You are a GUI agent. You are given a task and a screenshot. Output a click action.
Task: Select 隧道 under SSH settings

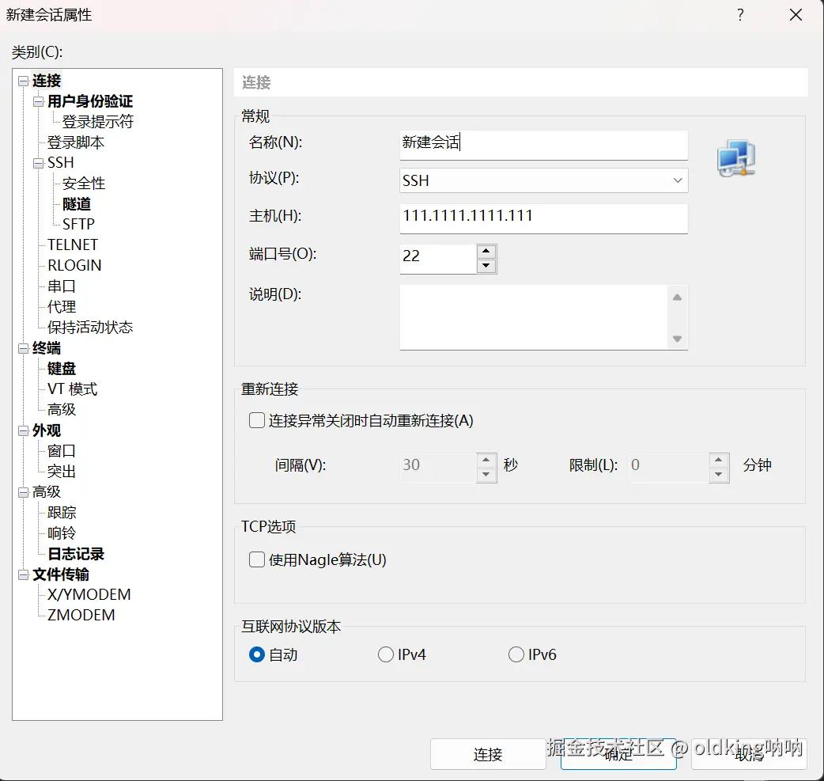77,203
